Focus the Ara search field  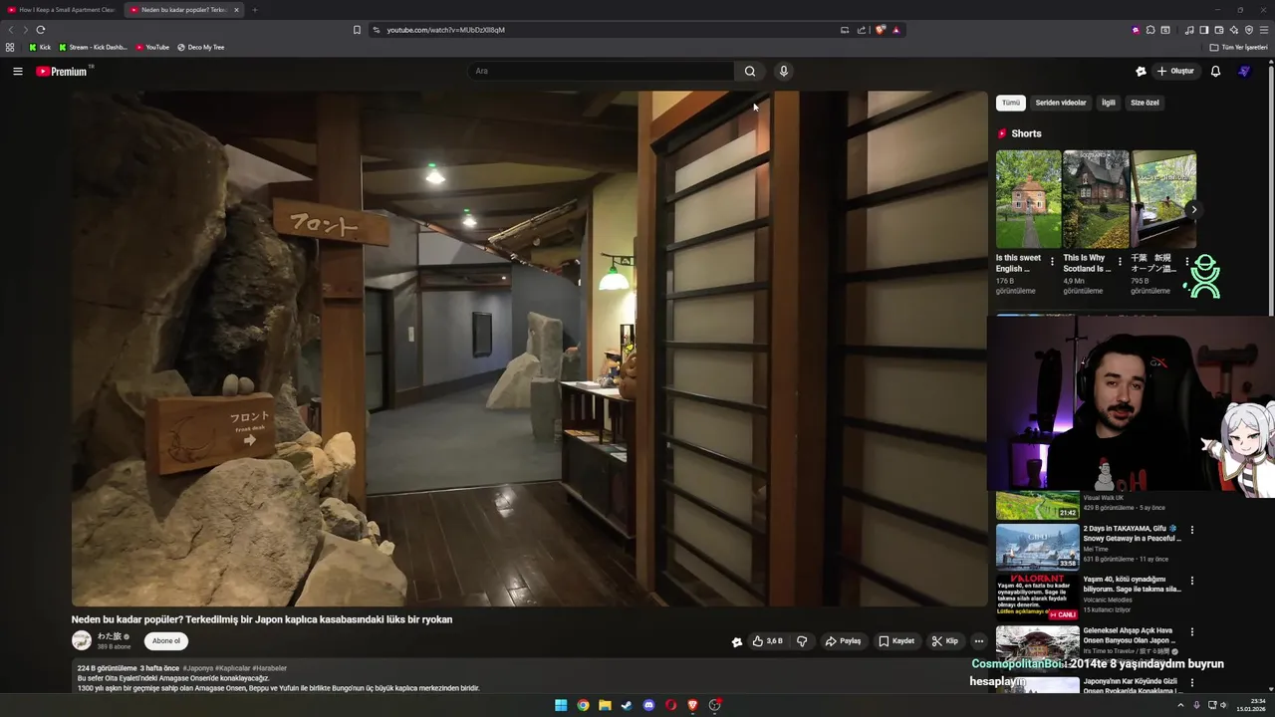tap(601, 71)
